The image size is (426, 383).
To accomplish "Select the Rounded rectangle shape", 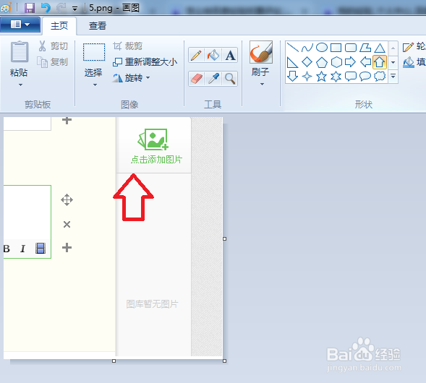I will [351, 48].
